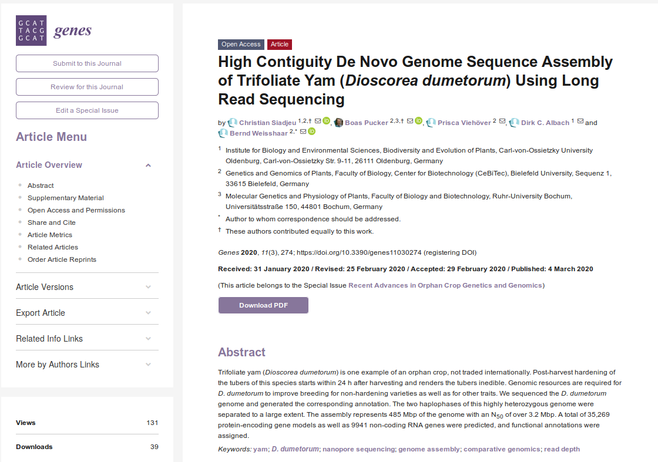Open Prisca Viehöver author name link
This screenshot has width=658, height=462.
pos(464,123)
